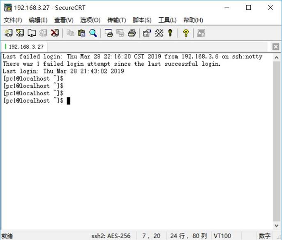Open the 编辑(E) menu
Image resolution: width=282 pixels, height=240 pixels.
38,20
